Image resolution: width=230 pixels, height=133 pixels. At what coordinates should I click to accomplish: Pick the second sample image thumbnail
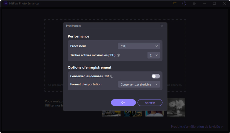tap(133, 114)
